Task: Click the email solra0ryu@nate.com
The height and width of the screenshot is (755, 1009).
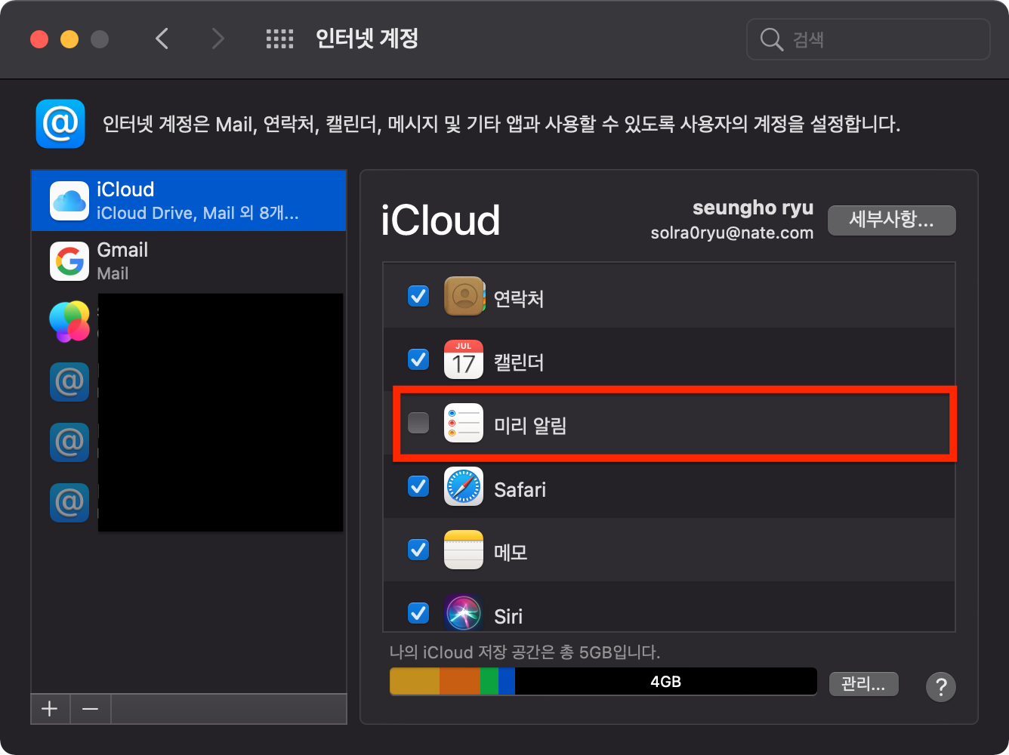Action: click(x=732, y=233)
